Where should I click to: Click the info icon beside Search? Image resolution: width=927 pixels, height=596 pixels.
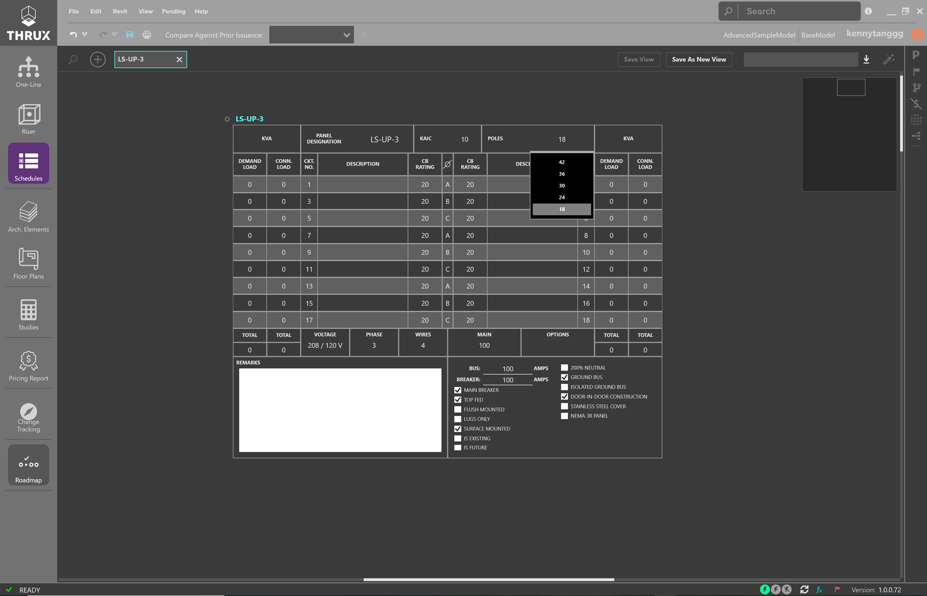pyautogui.click(x=868, y=11)
